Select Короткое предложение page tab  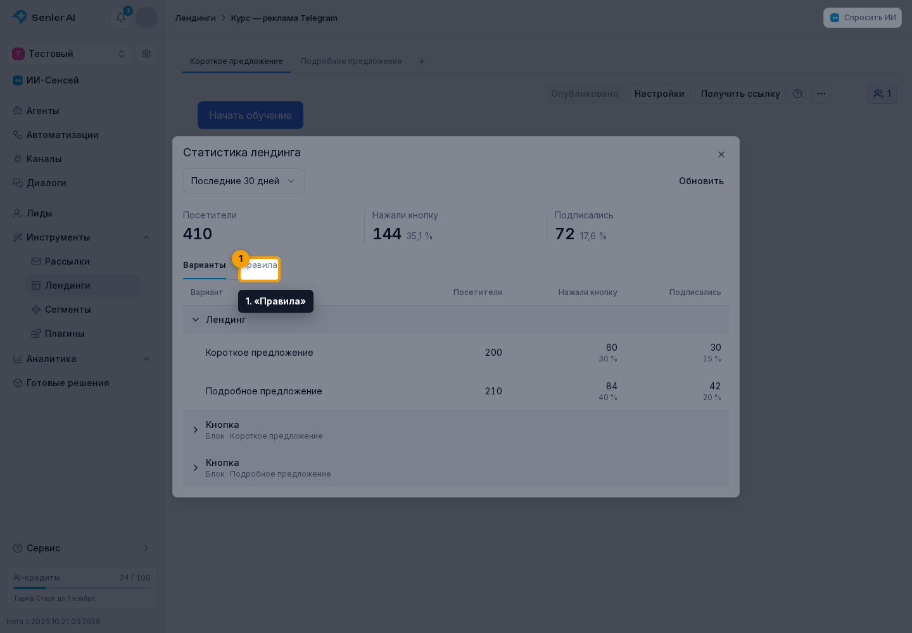[x=236, y=61]
